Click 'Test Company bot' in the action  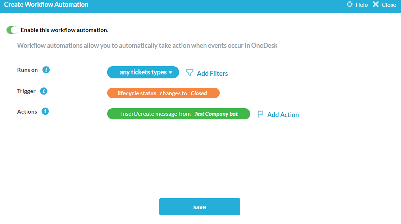(216, 114)
